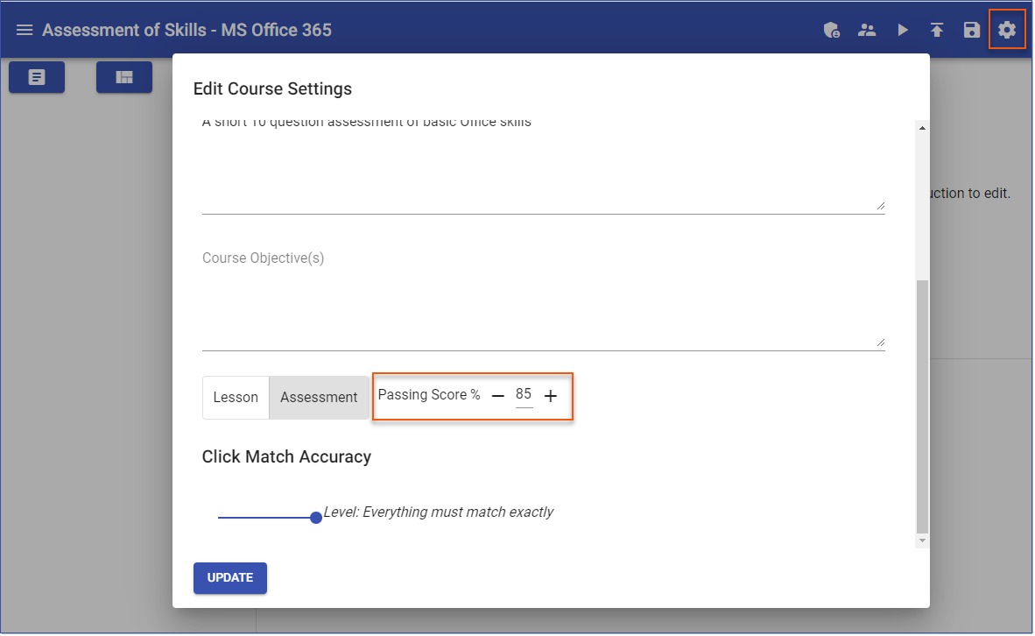The width and height of the screenshot is (1035, 636).
Task: Open the hamburger navigation menu
Action: pyautogui.click(x=25, y=30)
